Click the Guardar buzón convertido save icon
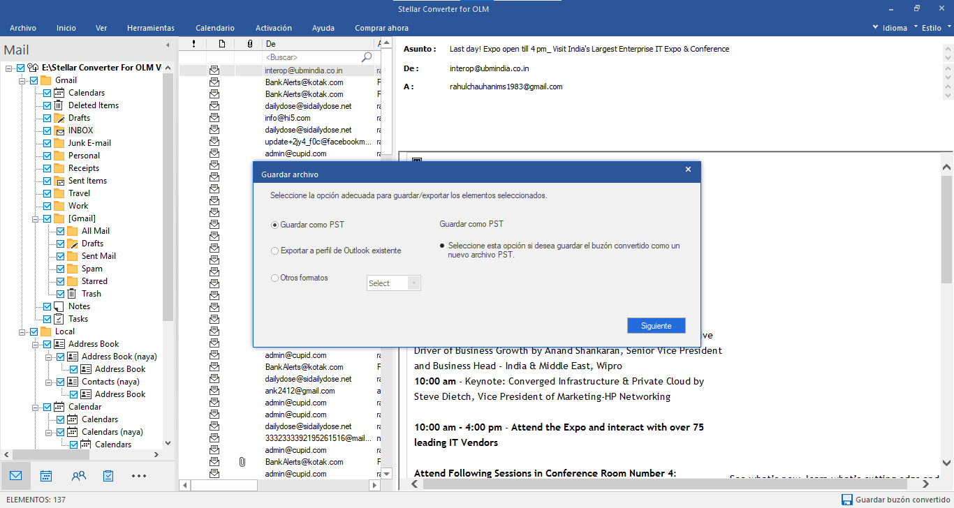Image resolution: width=954 pixels, height=508 pixels. 846,500
